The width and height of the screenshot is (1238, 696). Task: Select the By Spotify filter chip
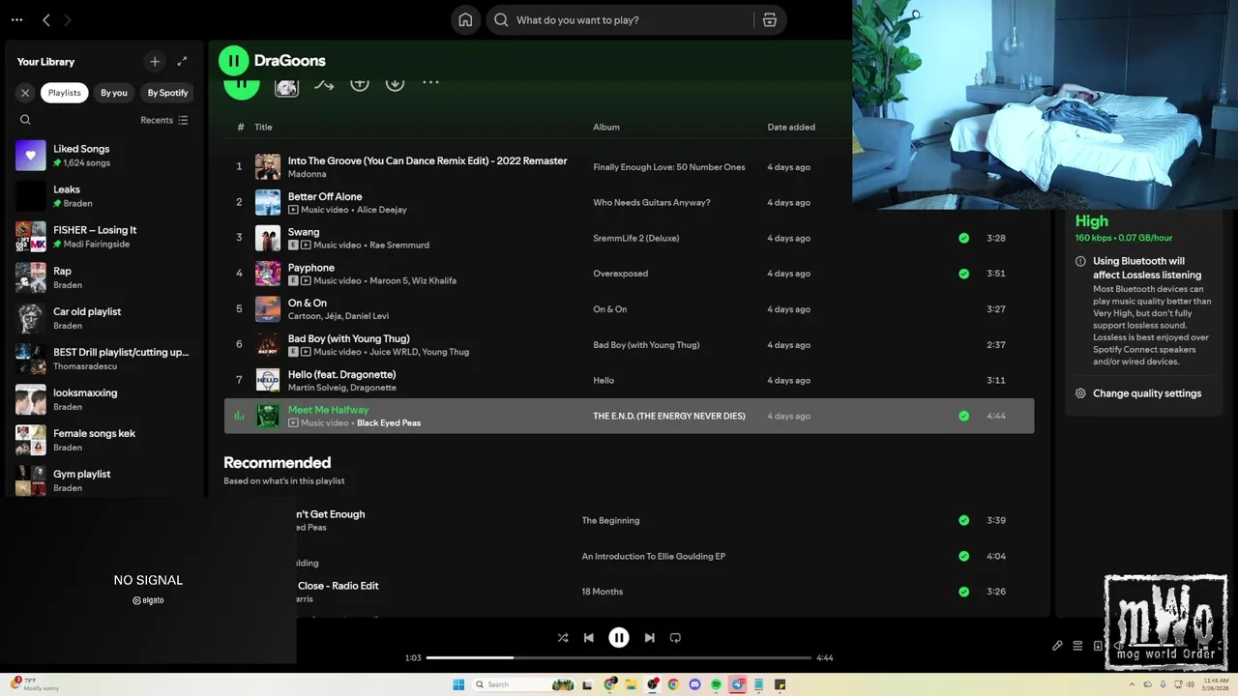click(x=167, y=93)
